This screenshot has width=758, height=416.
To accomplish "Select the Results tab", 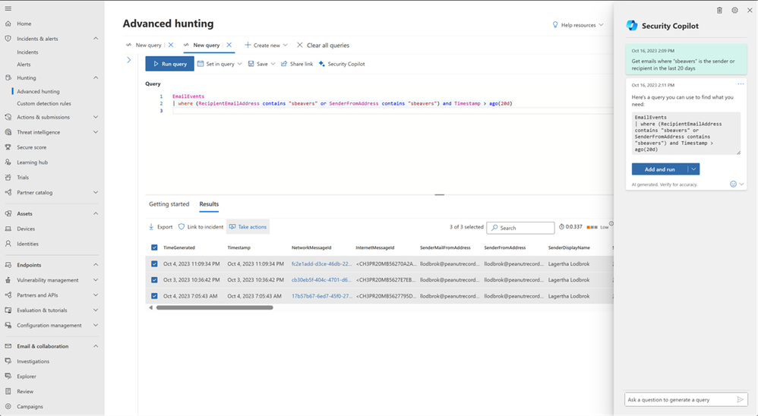I will coord(209,204).
